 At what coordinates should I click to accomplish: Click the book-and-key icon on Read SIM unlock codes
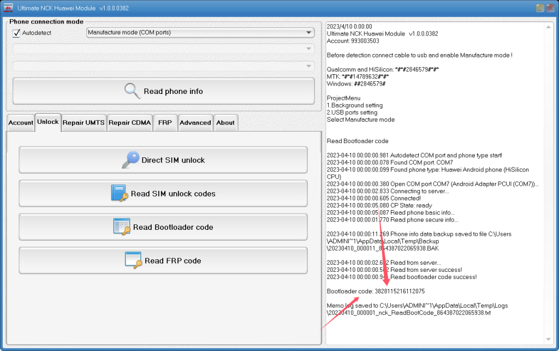point(120,193)
